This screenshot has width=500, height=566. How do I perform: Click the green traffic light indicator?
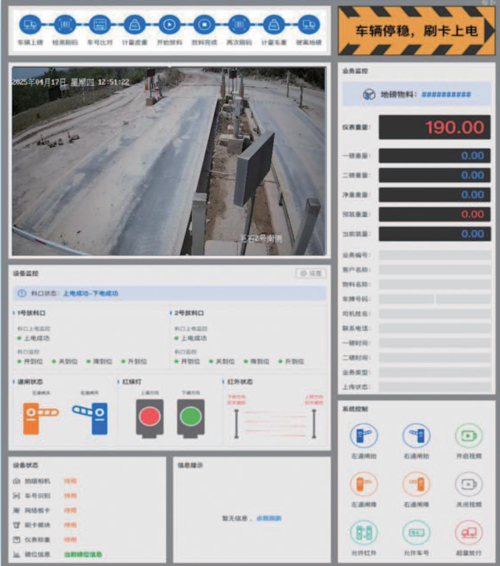190,416
